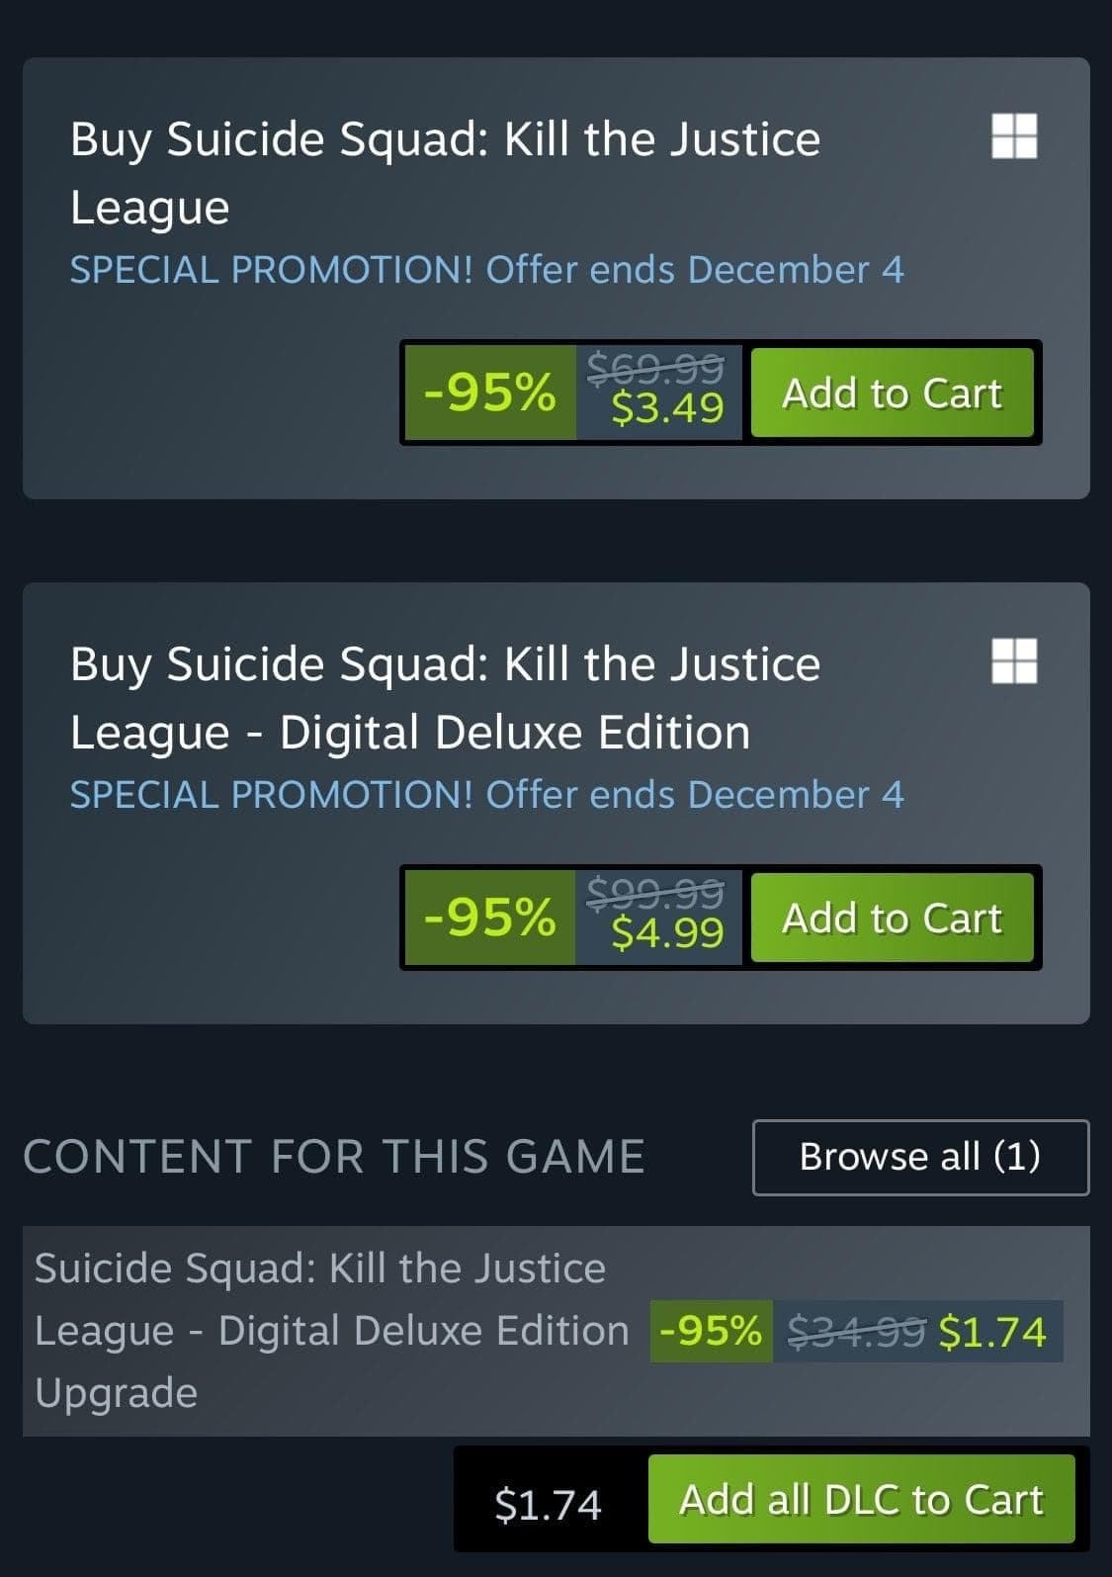Click the Windows platform icon for the Digital Deluxe Edition
This screenshot has width=1112, height=1577.
tap(1014, 660)
